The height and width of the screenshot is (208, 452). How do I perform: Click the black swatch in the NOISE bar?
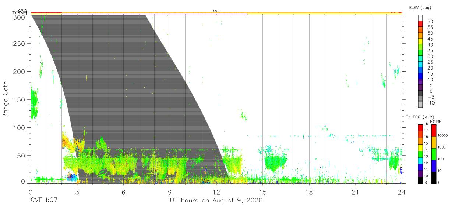point(434,178)
